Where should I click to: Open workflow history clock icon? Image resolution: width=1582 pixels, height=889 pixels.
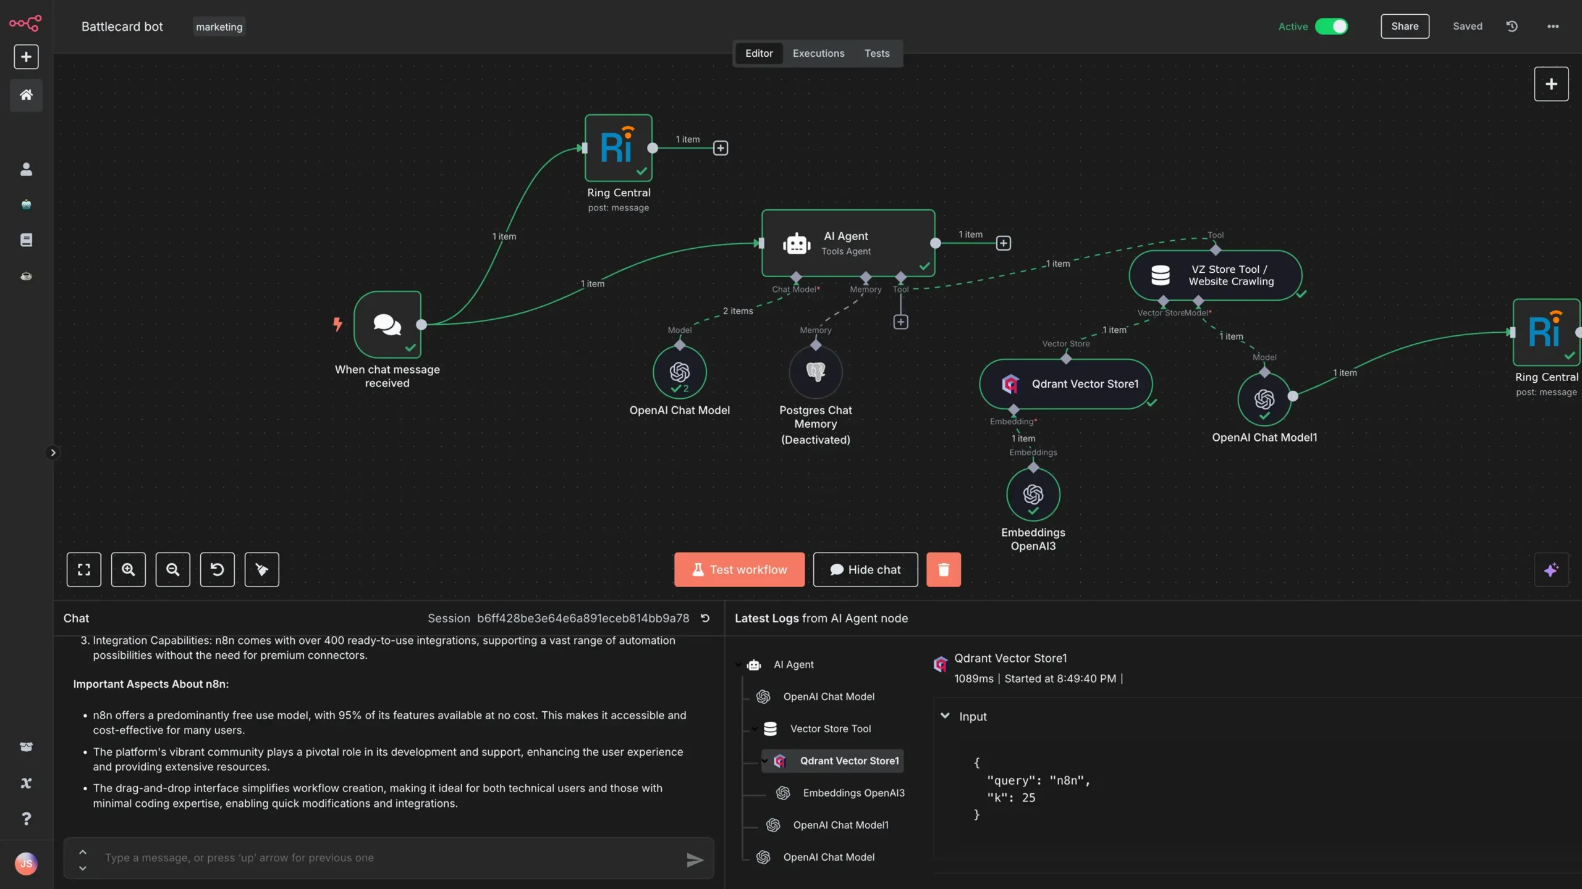[1512, 27]
